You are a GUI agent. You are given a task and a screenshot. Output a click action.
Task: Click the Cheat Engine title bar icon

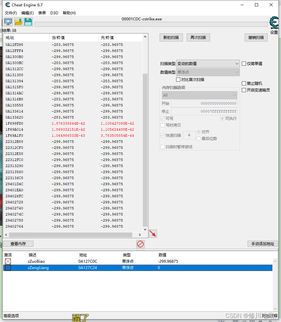[8, 5]
